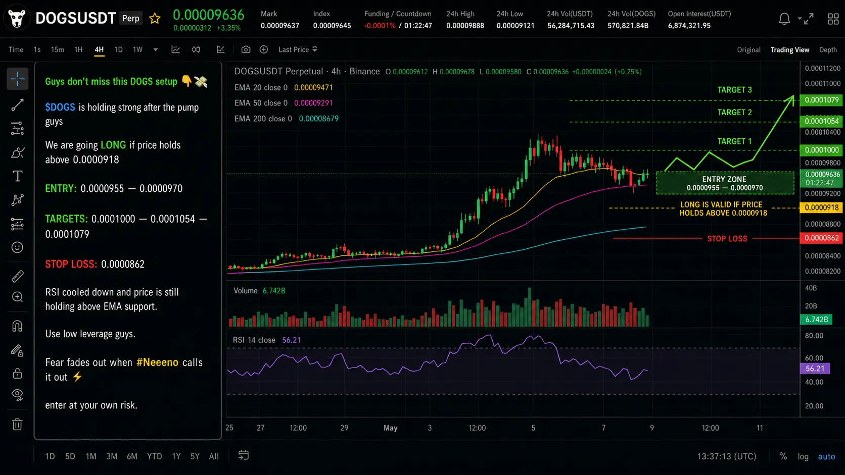
Task: Set the date range to 5Y
Action: [x=195, y=456]
